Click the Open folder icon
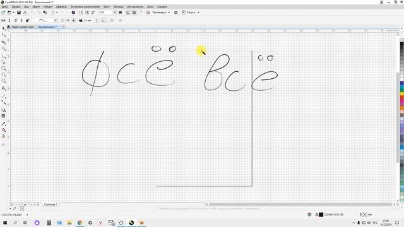This screenshot has width=404, height=227. point(9,13)
